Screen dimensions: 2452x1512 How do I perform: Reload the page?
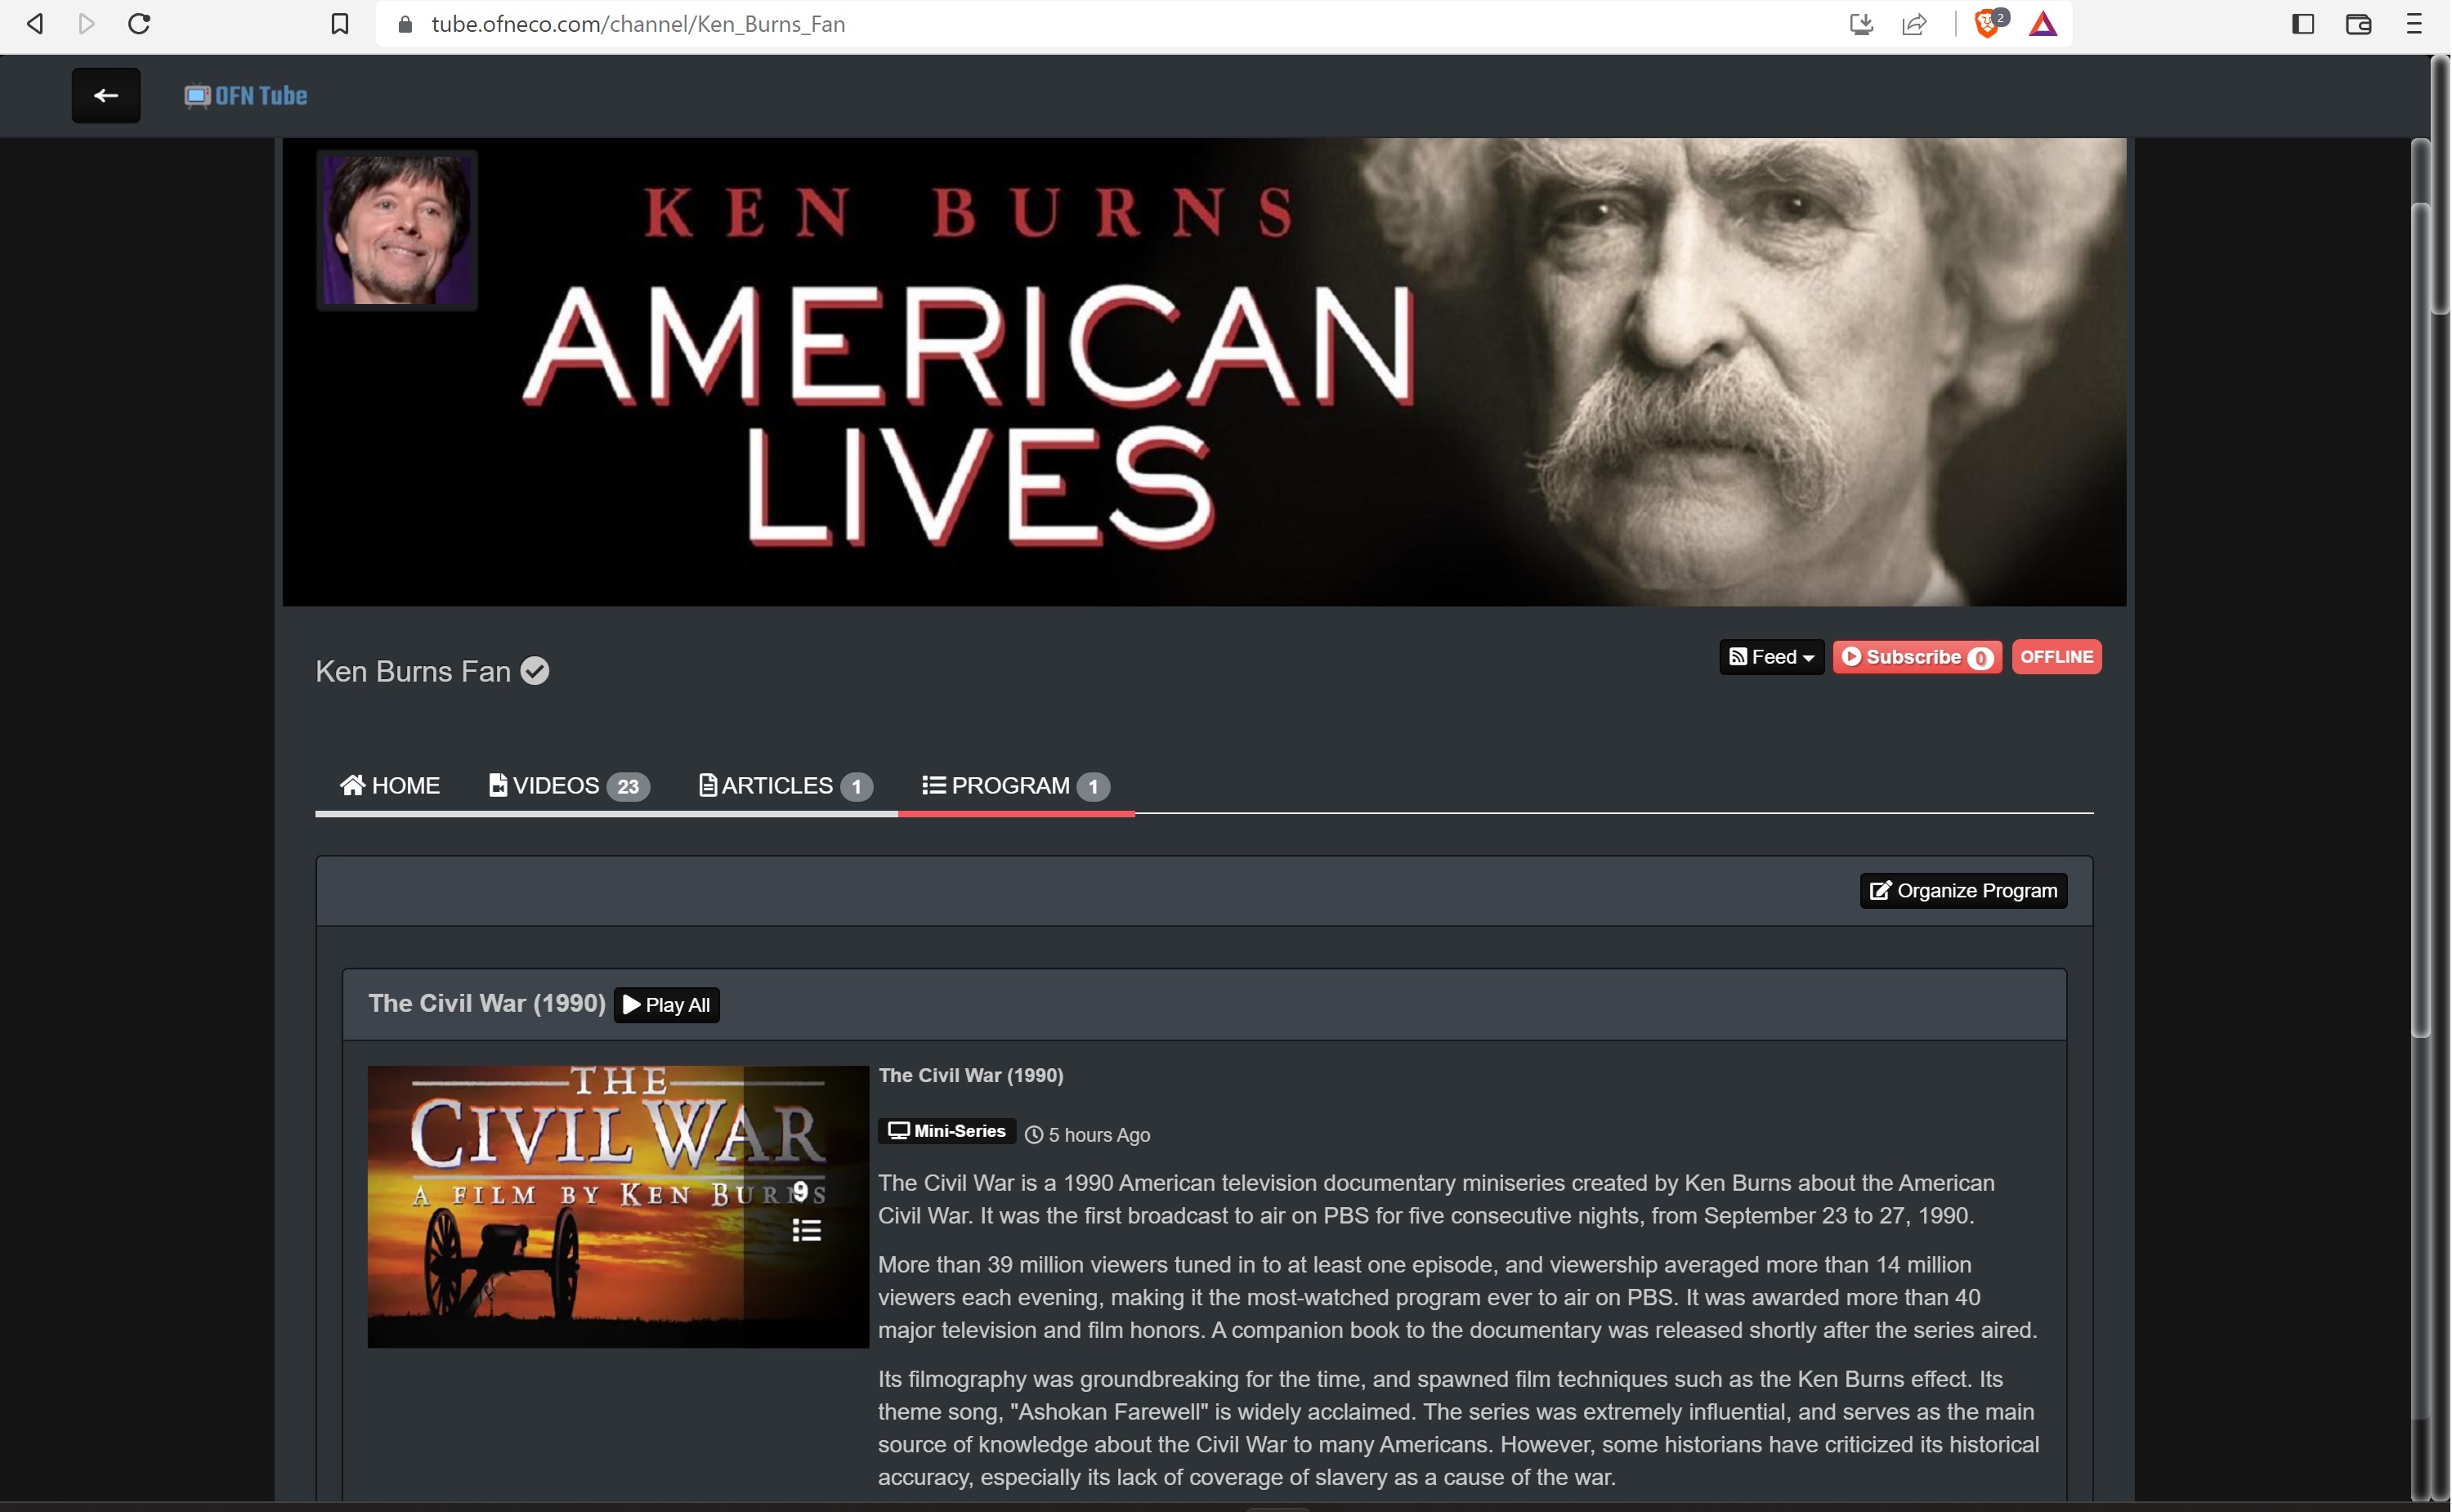[140, 23]
